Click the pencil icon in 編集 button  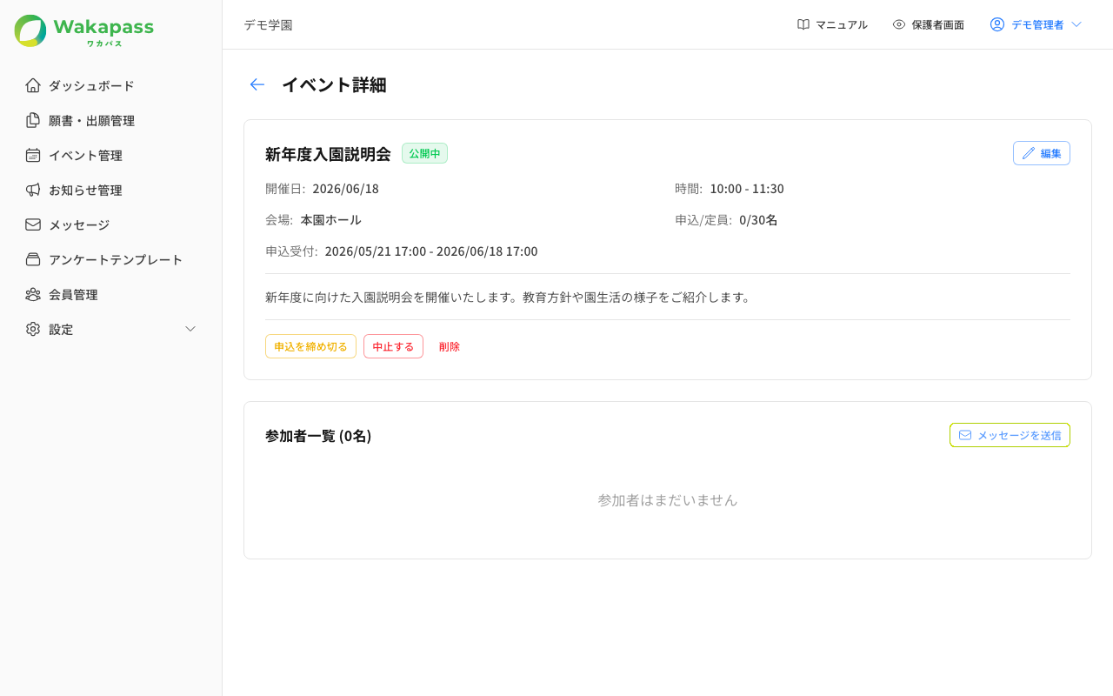point(1029,153)
